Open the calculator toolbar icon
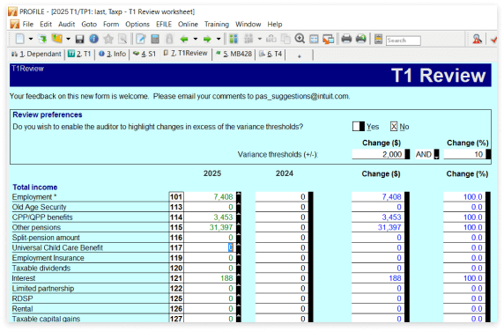 point(155,39)
